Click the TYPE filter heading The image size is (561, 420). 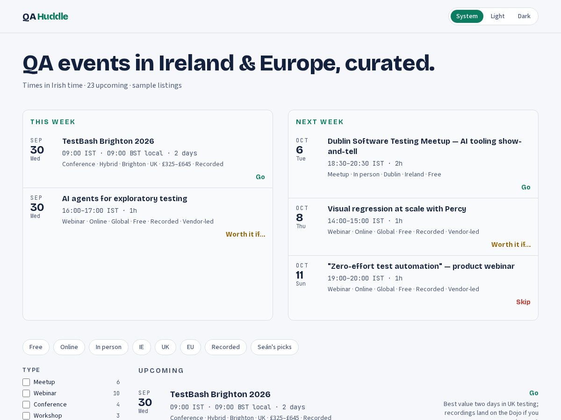coord(31,370)
